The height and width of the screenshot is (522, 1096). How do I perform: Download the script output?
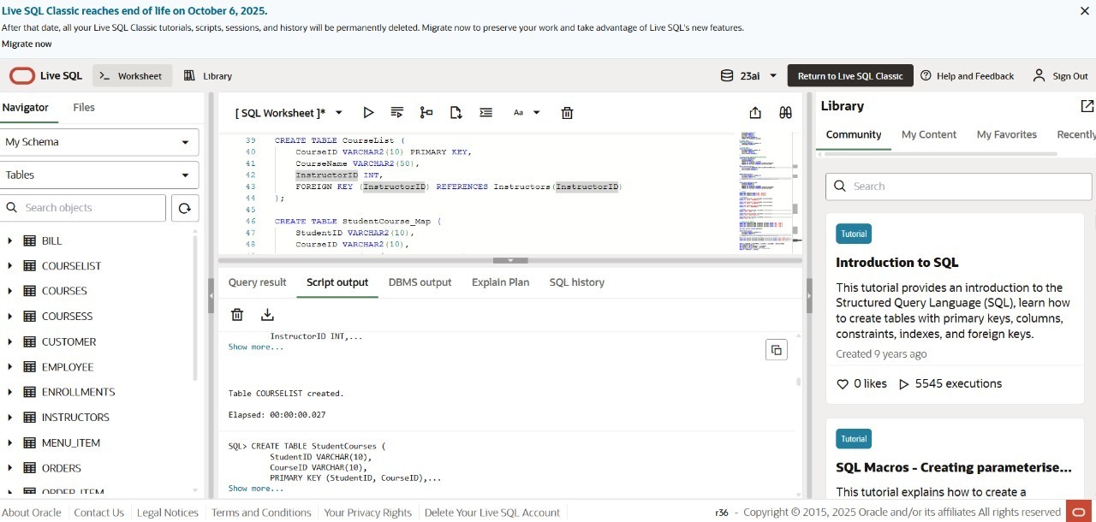point(267,314)
